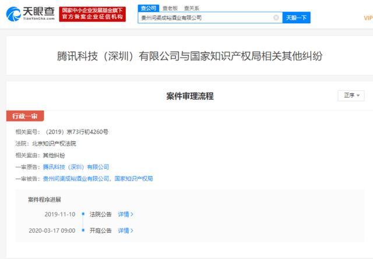Switch to the 查公司 tab

coord(149,8)
